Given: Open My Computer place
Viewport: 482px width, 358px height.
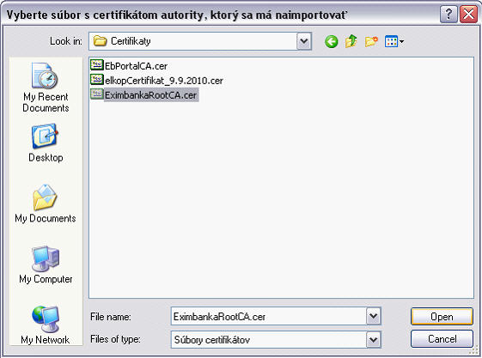Looking at the screenshot, I should [46, 264].
